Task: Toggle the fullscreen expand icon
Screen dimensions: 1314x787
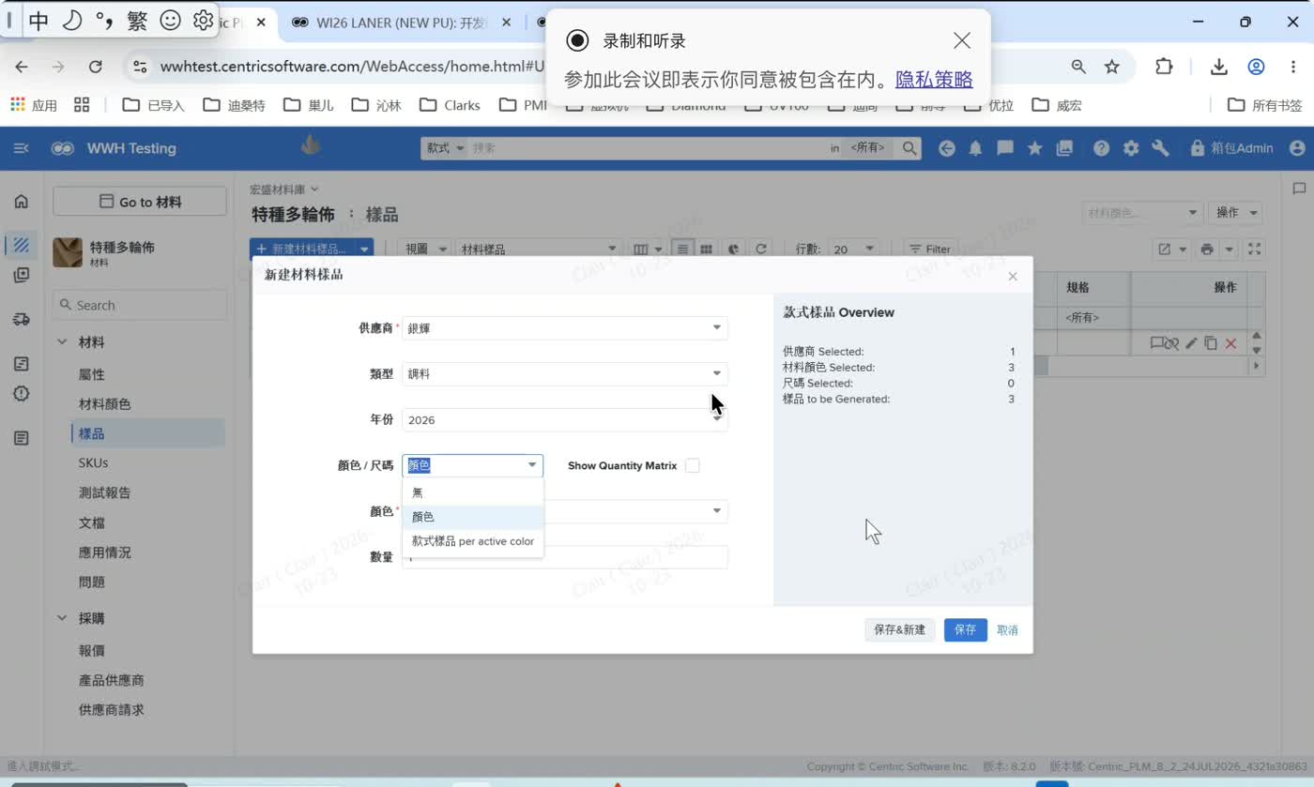Action: [x=1255, y=250]
